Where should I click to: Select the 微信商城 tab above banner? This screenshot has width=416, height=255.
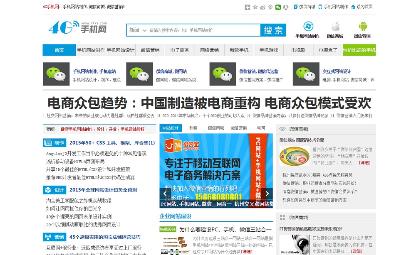click(216, 128)
